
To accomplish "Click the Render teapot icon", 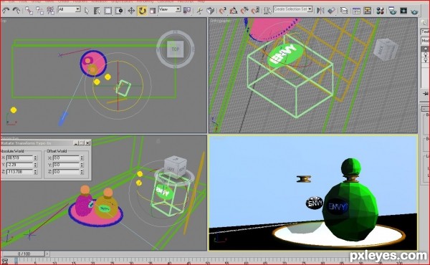I will (414, 11).
